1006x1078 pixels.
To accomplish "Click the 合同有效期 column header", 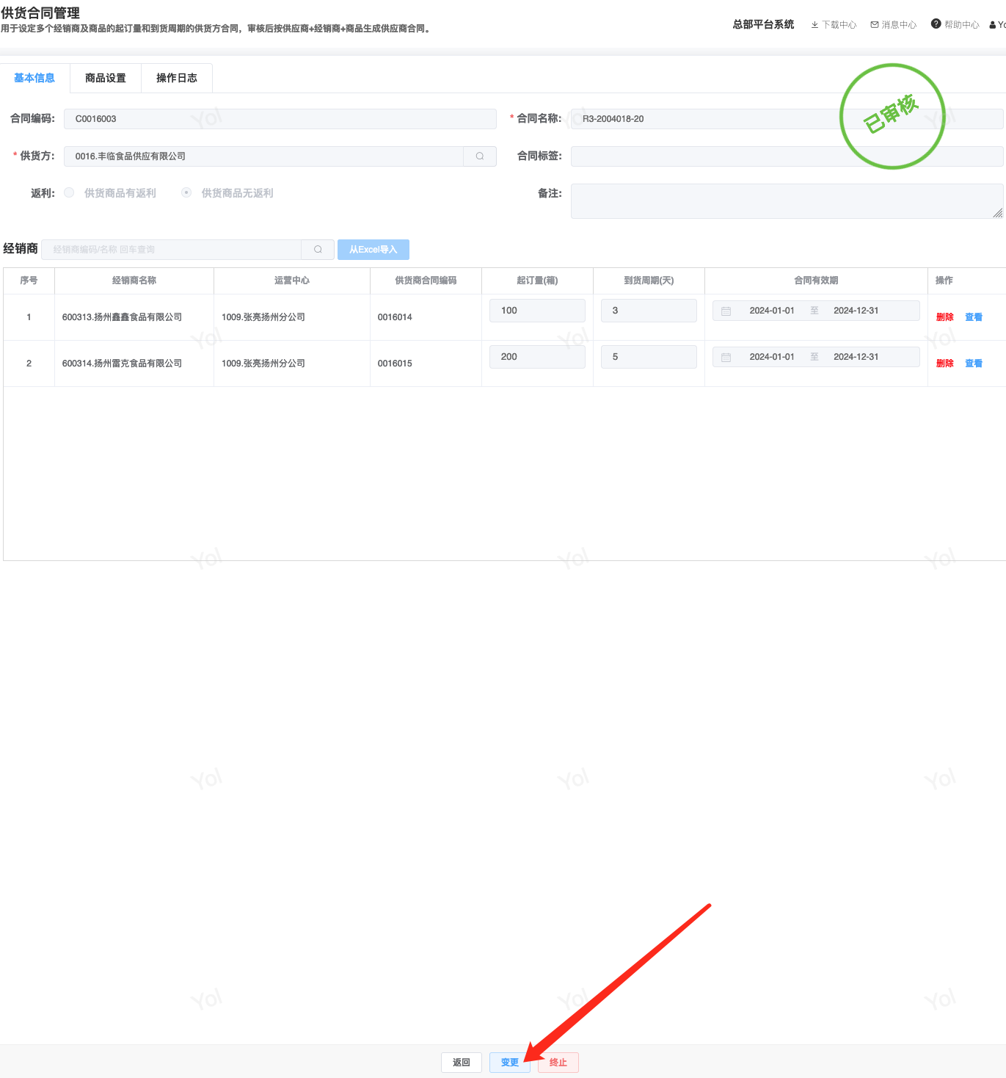I will coord(817,281).
